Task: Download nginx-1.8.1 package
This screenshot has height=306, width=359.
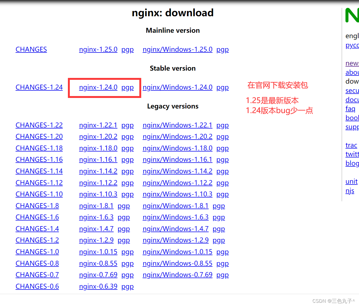Action: [96, 206]
